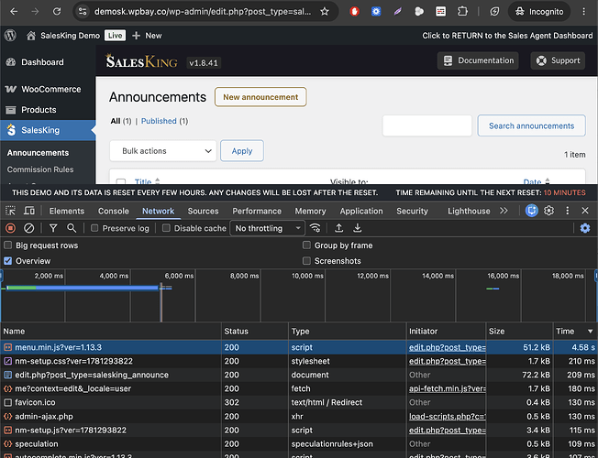Sort announcements by the Date column
Screen dimensions: 598x458
point(537,181)
